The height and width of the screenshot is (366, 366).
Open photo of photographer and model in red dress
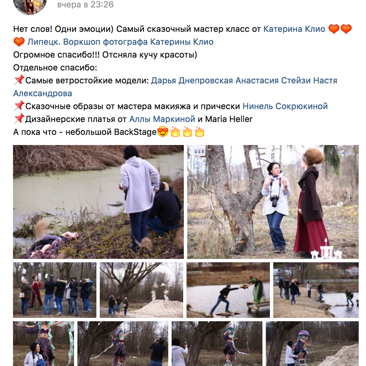(x=273, y=202)
